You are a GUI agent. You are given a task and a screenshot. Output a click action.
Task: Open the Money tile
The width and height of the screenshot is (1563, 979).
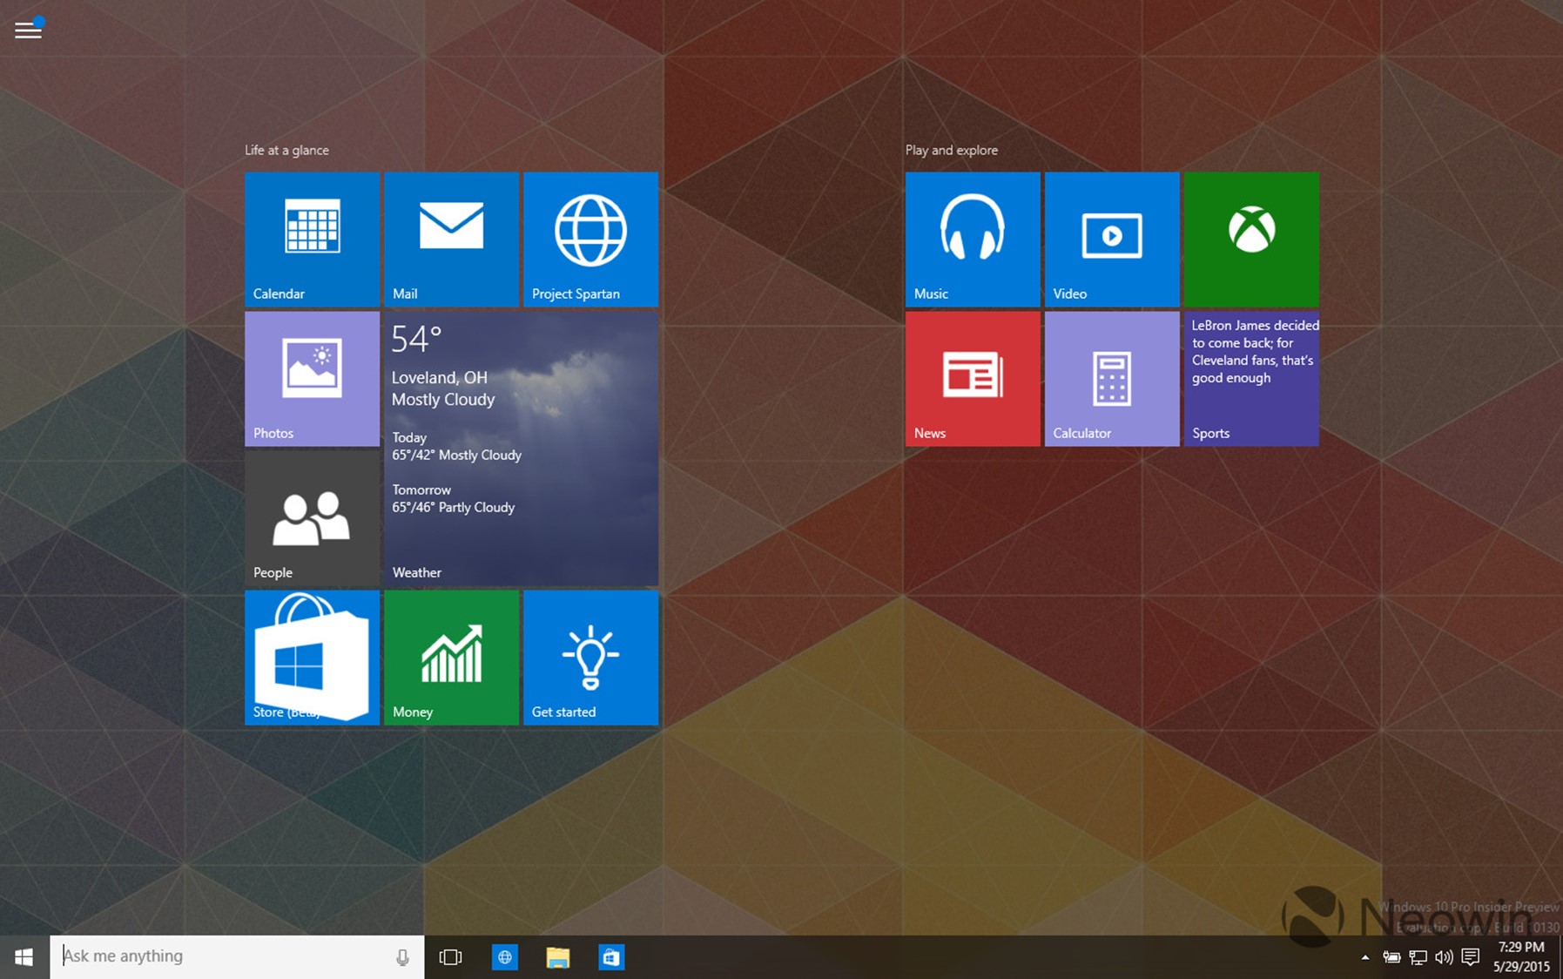click(451, 657)
